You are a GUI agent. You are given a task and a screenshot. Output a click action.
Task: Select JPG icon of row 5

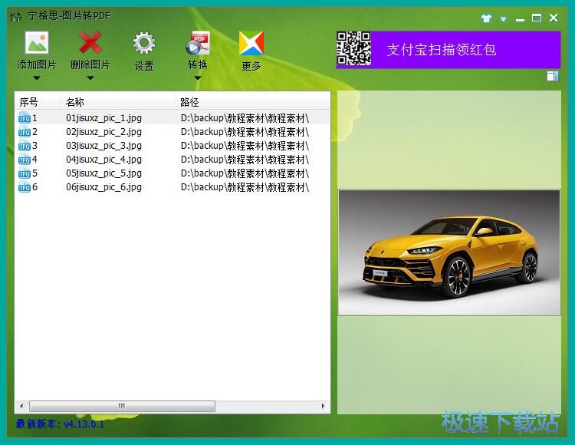[25, 173]
